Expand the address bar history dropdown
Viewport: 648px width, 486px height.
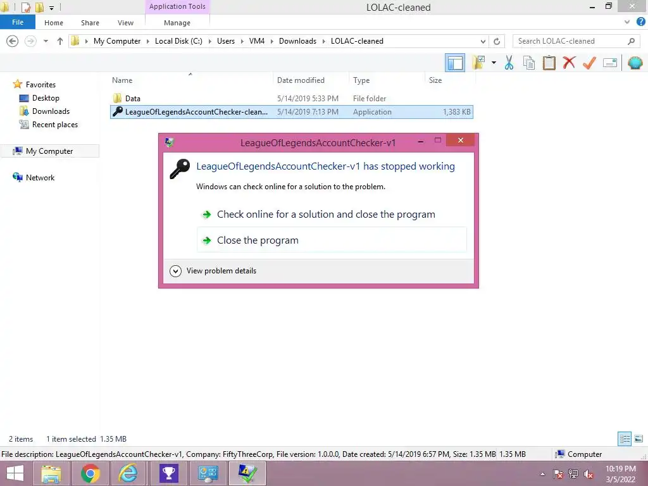point(483,41)
